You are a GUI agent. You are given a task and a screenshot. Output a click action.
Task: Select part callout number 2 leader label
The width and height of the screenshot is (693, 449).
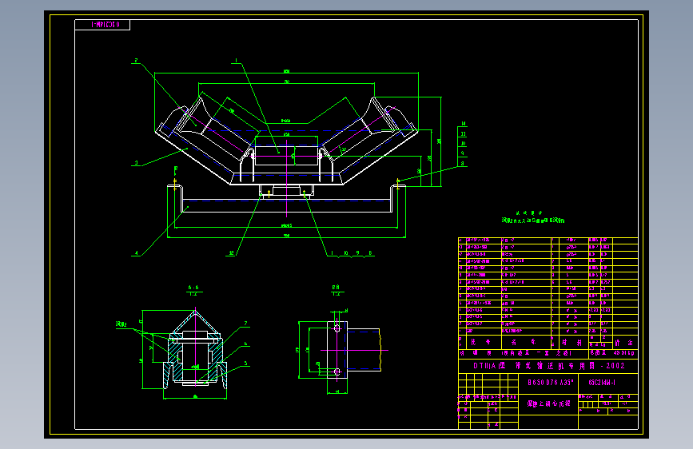click(136, 61)
